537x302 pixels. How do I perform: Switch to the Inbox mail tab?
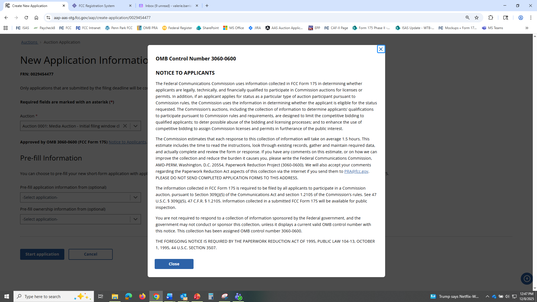click(x=168, y=6)
